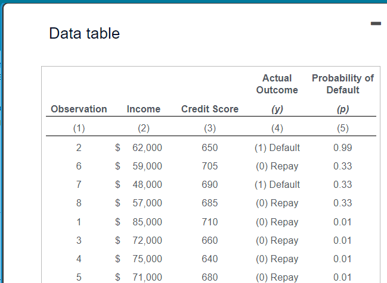Select income value 48,000

[147, 184]
